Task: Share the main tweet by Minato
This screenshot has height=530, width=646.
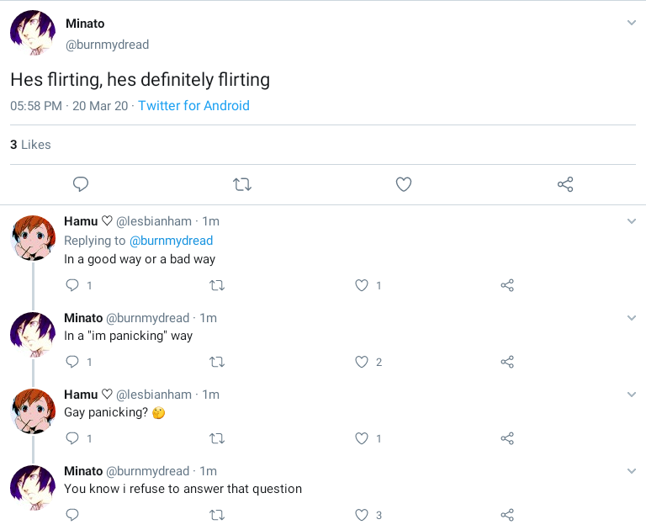Action: point(565,184)
